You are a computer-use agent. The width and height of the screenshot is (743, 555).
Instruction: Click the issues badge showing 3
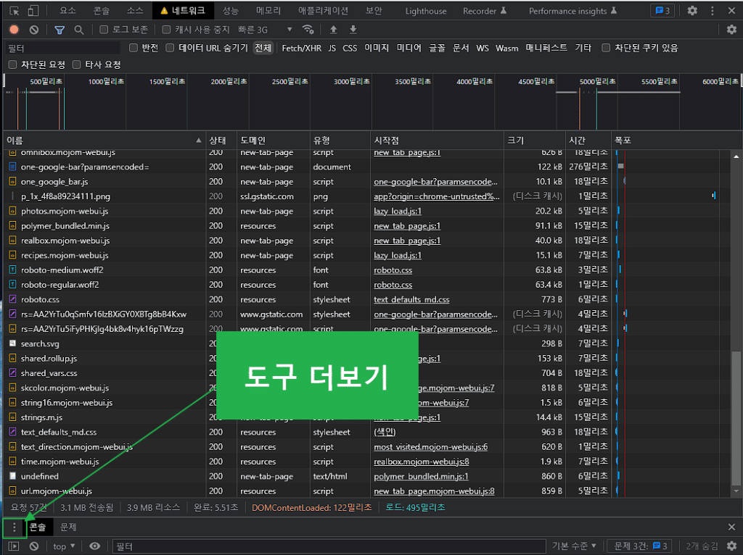click(662, 10)
